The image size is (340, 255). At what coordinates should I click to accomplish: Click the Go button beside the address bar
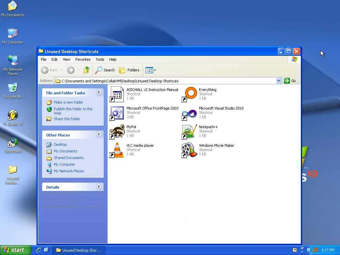(290, 81)
